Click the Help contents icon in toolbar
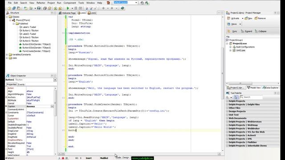Viewport: 285px width, 160px height. [x=122, y=8]
